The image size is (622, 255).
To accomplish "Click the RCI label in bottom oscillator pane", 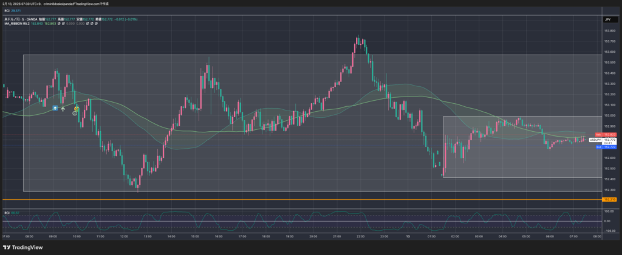I will click(x=7, y=212).
